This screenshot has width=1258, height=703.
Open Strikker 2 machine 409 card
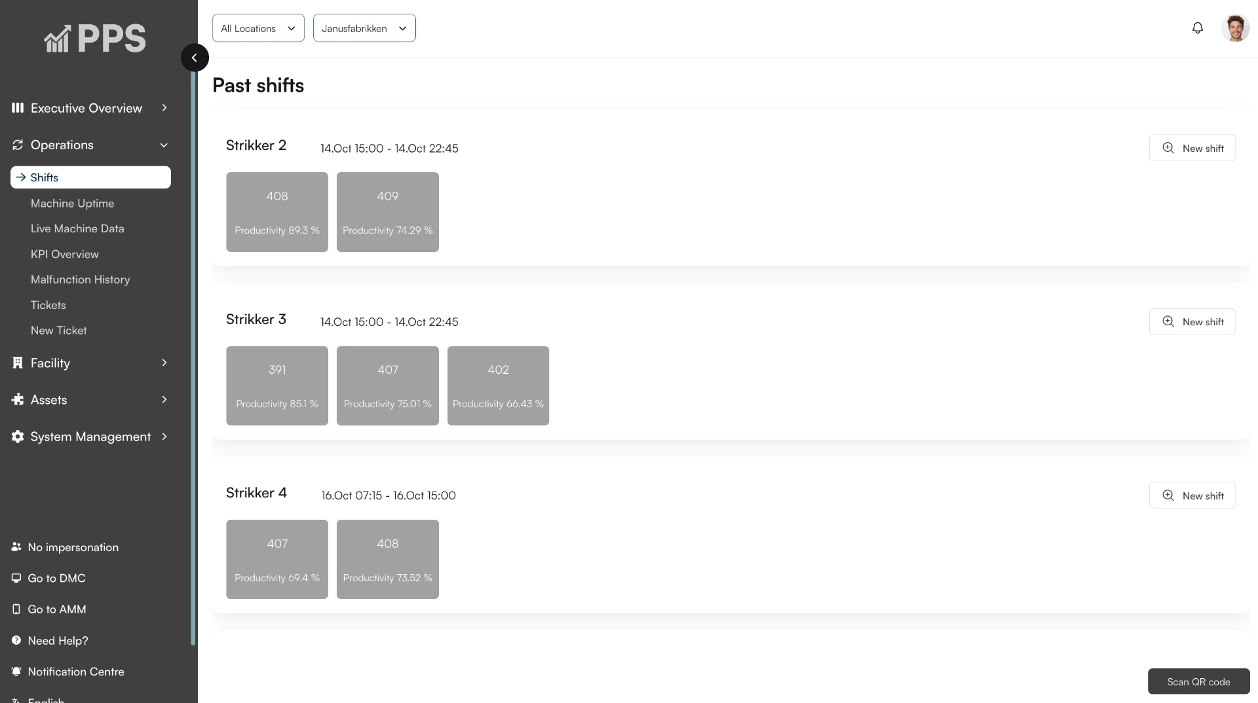pyautogui.click(x=388, y=212)
